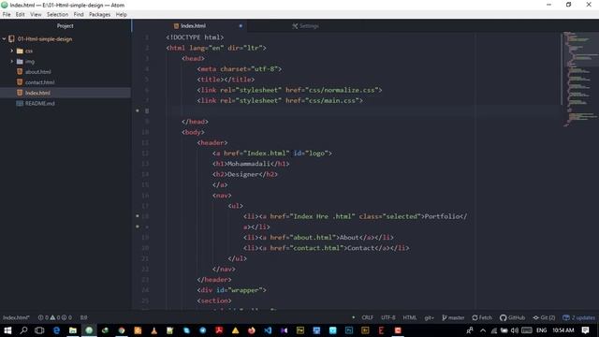599x337 pixels.
Task: Click the h2 Designer line
Action: click(245, 174)
